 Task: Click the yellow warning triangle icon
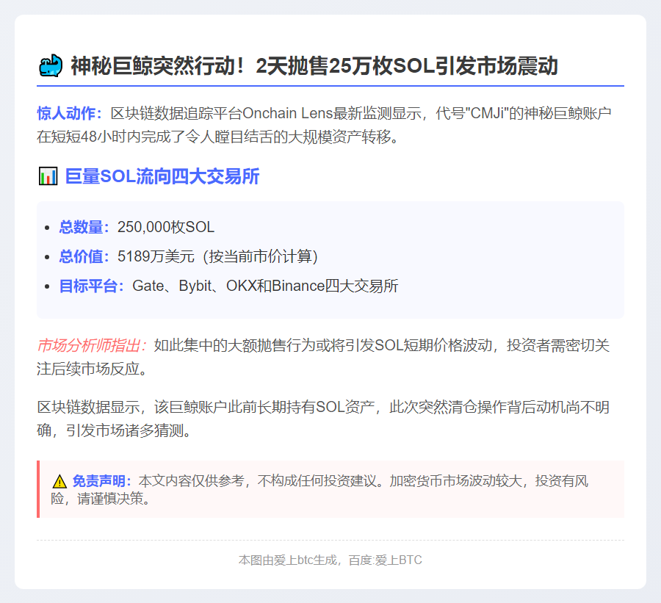click(59, 482)
